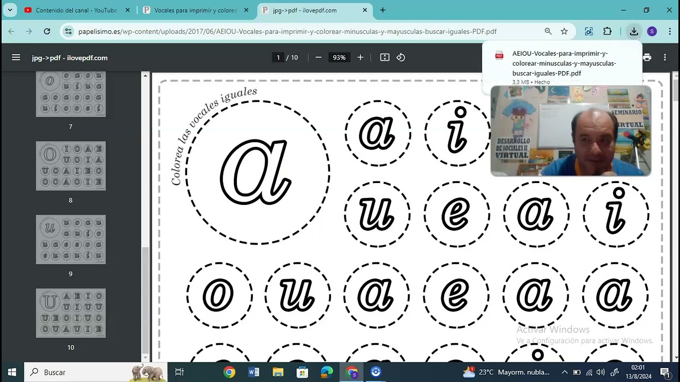The width and height of the screenshot is (680, 382).
Task: Rotate the PDF counterclockwise
Action: point(401,57)
